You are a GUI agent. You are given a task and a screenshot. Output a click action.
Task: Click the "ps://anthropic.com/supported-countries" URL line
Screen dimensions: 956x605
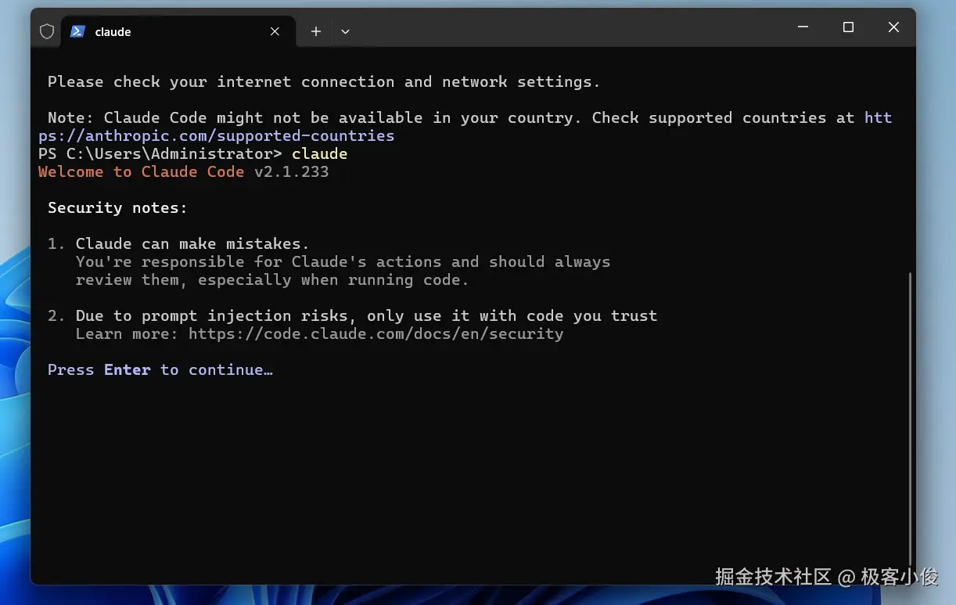[x=216, y=135]
